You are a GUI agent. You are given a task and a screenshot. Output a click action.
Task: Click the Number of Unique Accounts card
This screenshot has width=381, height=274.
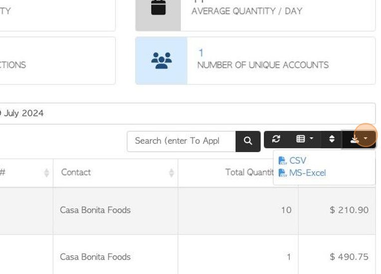point(263,61)
